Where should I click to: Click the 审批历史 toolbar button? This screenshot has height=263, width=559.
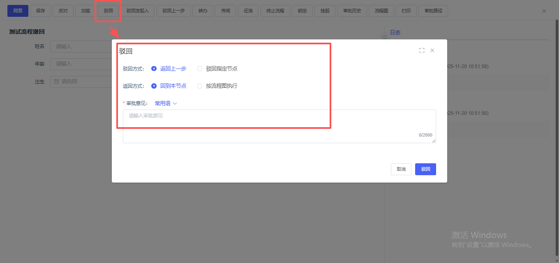pos(352,11)
